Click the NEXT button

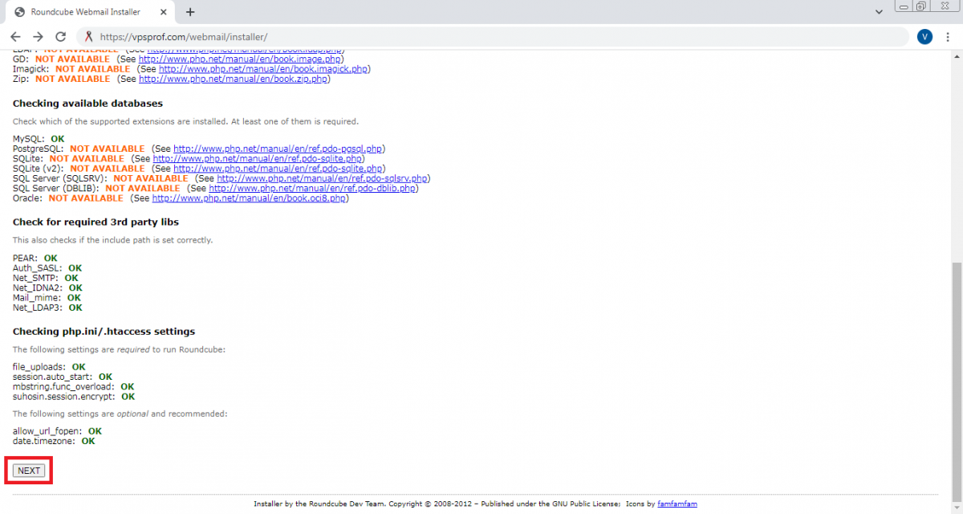tap(28, 471)
